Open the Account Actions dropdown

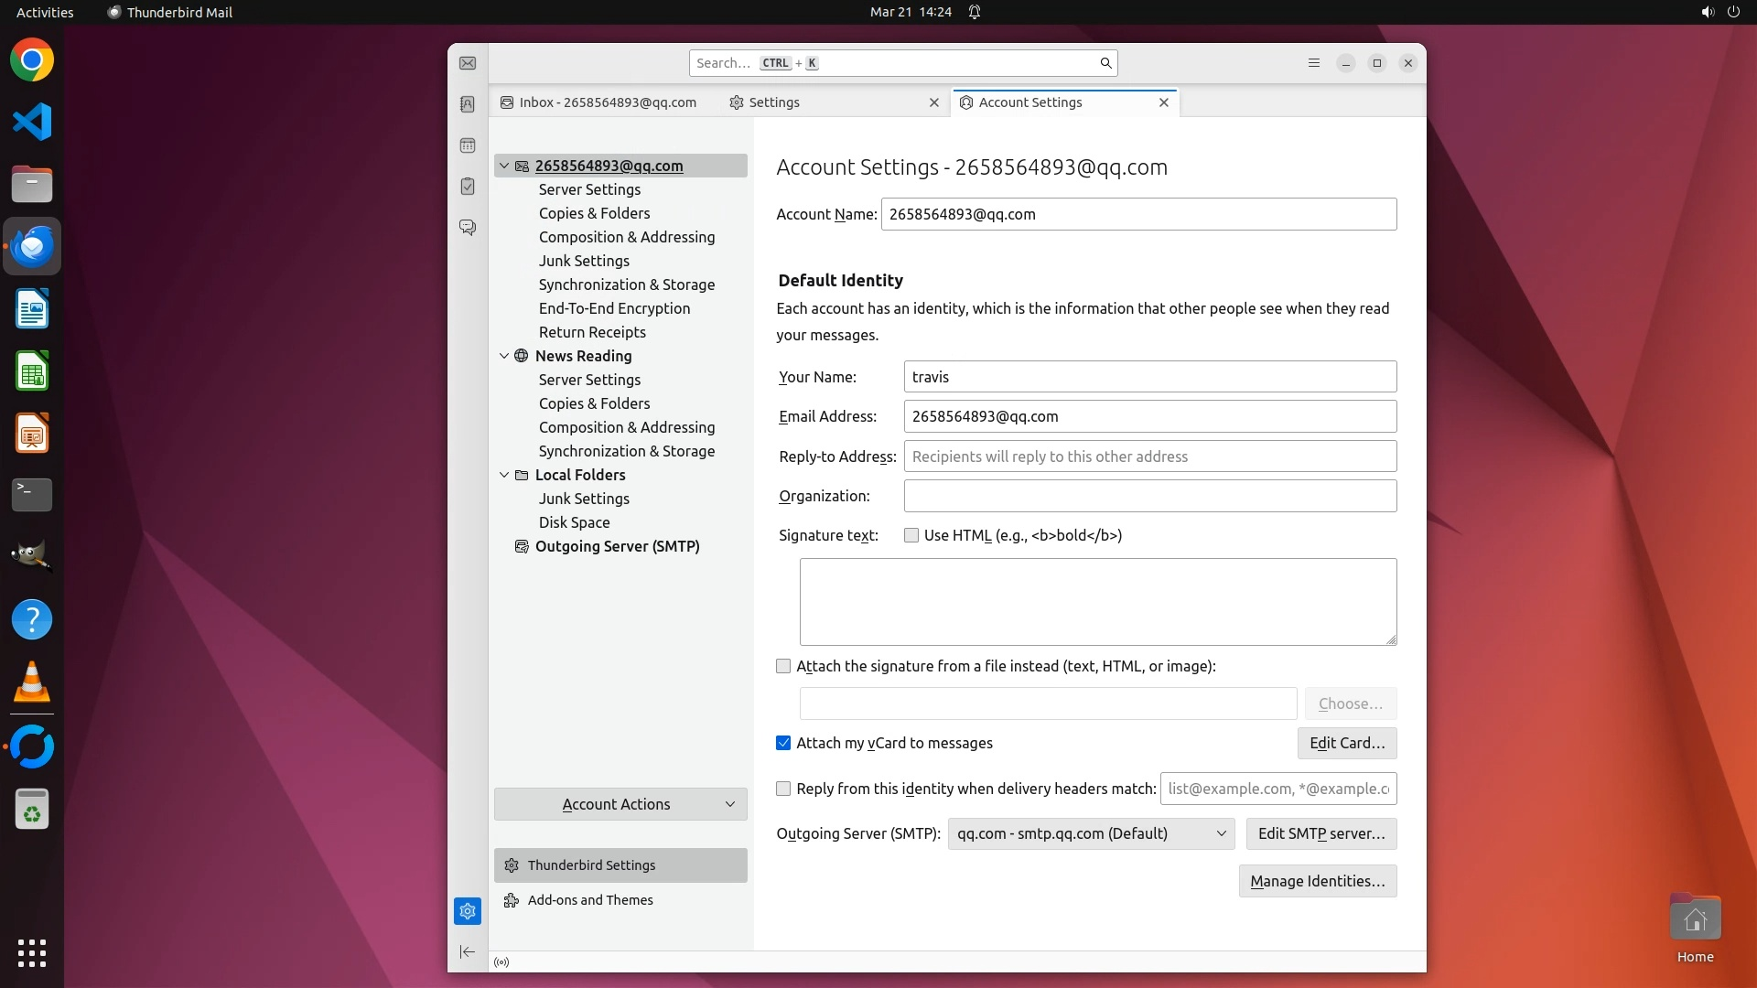tap(620, 804)
